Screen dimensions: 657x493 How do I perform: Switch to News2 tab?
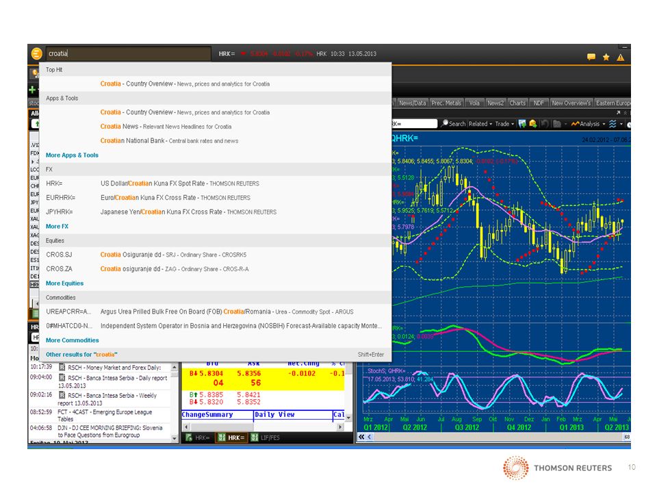click(x=495, y=103)
